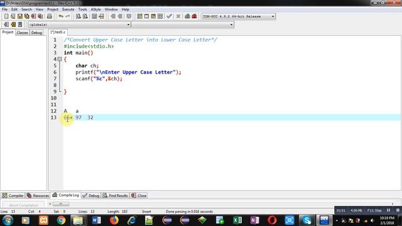The height and width of the screenshot is (226, 402).
Task: Click the Toggle Bookmarks icon in second toolbar row
Action: [x=13, y=24]
